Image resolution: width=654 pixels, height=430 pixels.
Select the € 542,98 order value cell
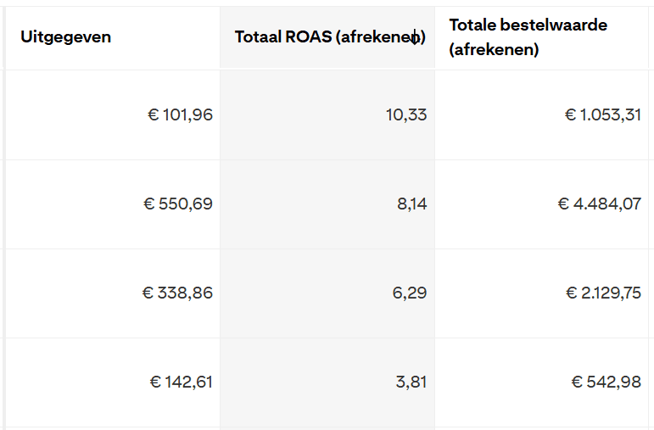coord(606,382)
